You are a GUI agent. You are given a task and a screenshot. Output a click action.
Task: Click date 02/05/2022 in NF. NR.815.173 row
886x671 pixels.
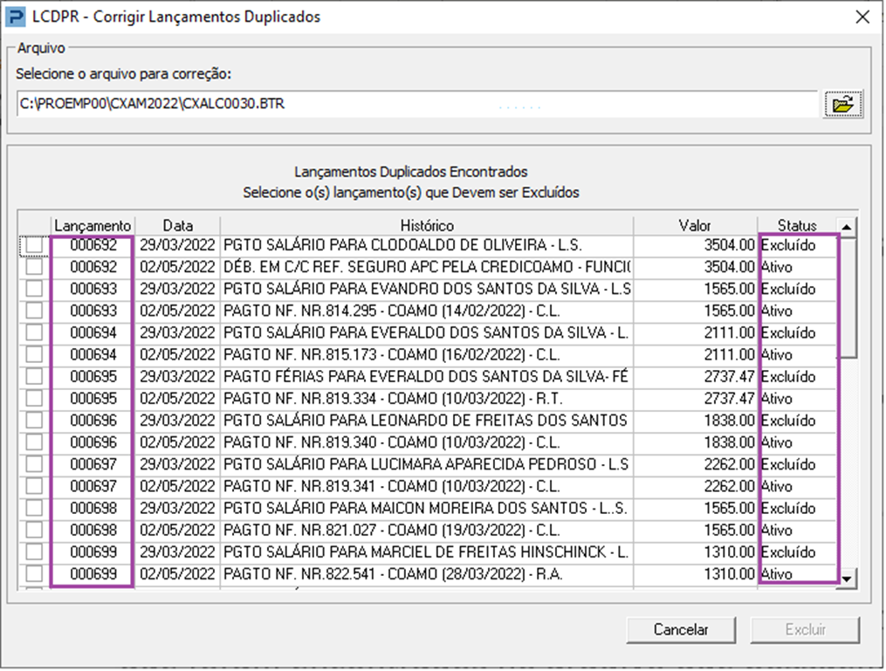(177, 355)
